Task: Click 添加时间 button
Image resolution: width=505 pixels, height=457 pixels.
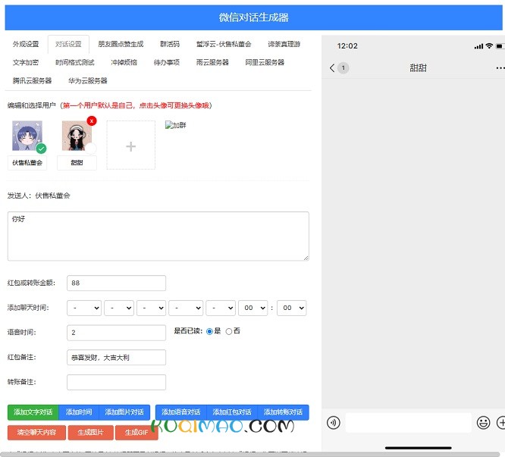Action: pyautogui.click(x=79, y=412)
